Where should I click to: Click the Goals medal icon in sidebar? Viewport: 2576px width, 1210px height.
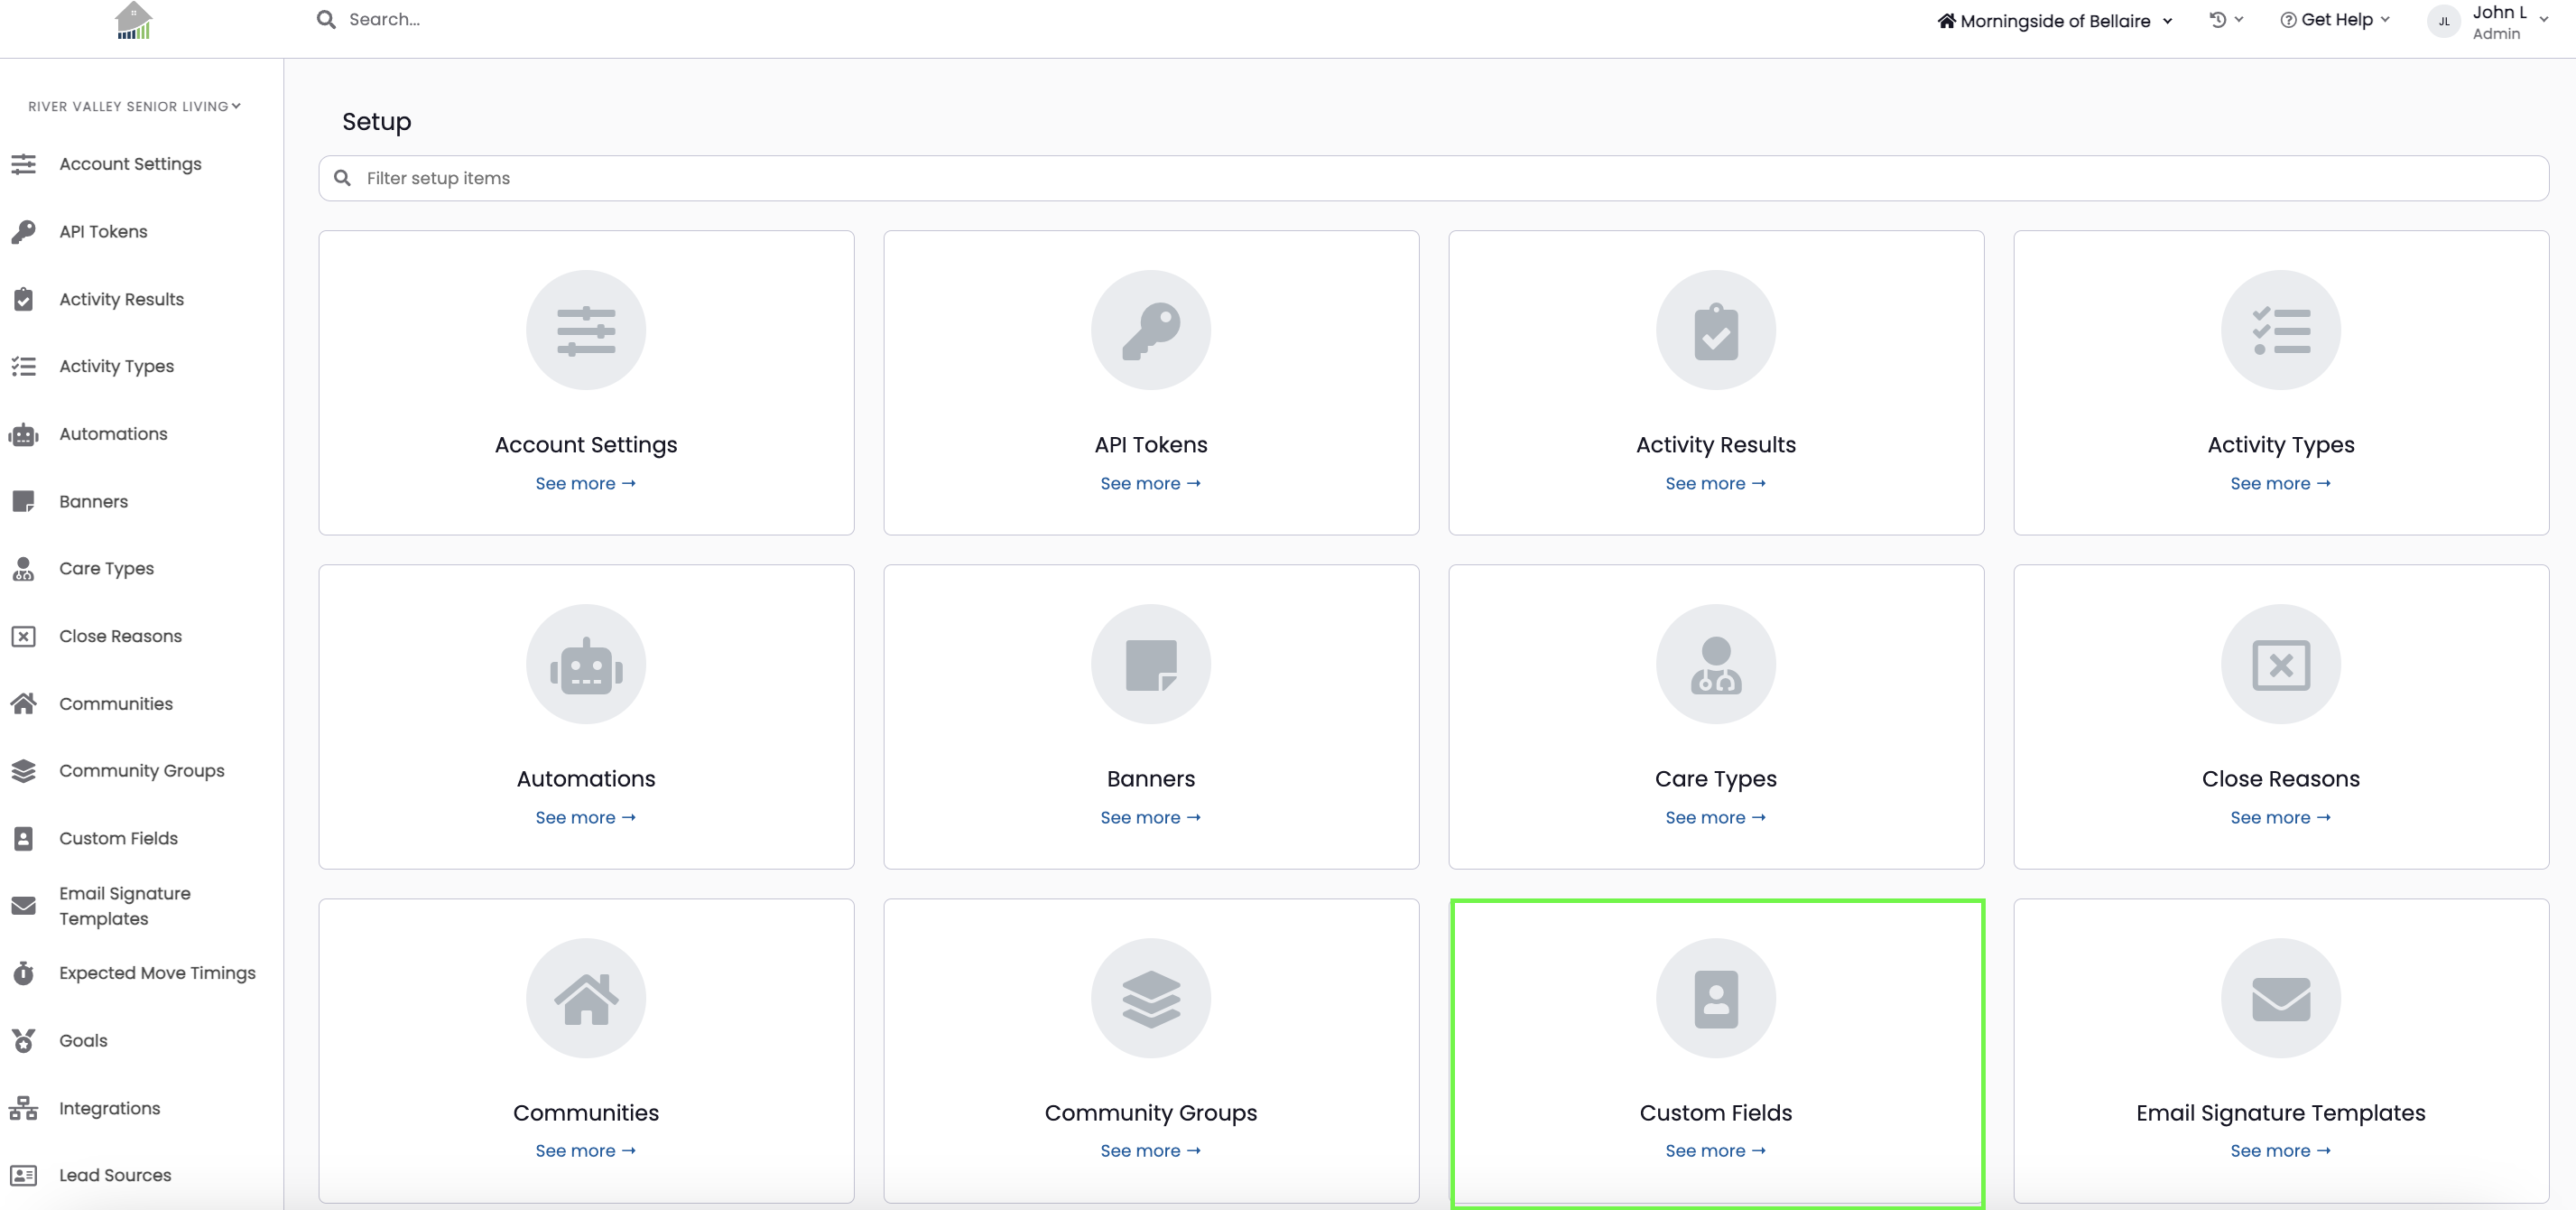(23, 1041)
